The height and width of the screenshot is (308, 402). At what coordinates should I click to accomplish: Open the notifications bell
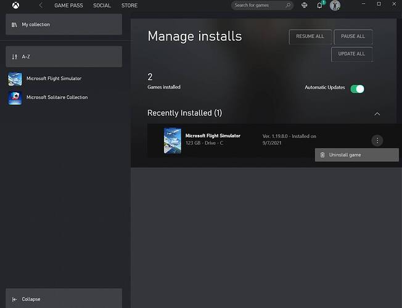point(319,6)
